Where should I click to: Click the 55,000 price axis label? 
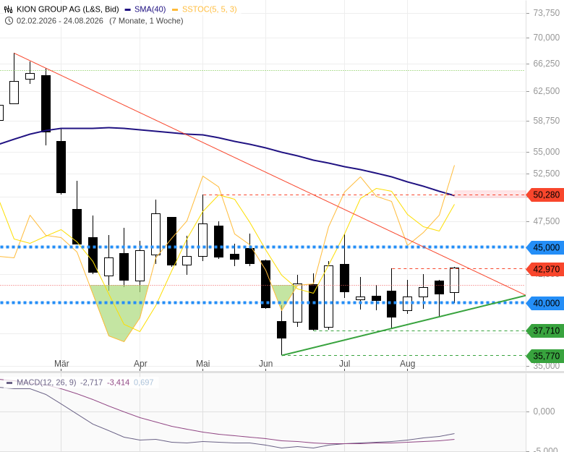click(x=547, y=152)
